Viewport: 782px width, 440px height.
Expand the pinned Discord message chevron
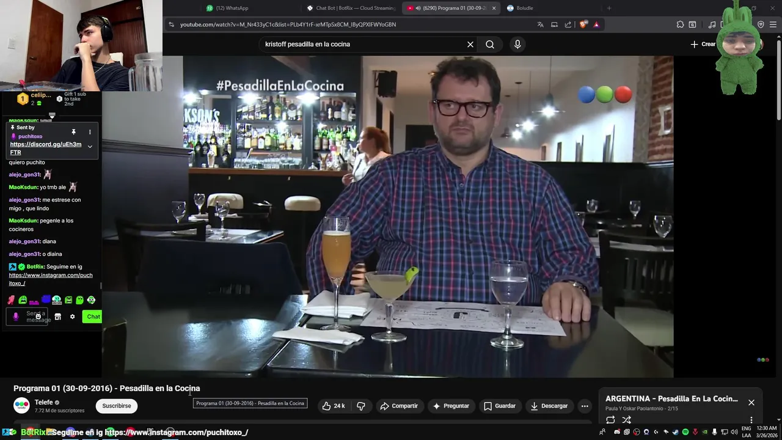90,147
